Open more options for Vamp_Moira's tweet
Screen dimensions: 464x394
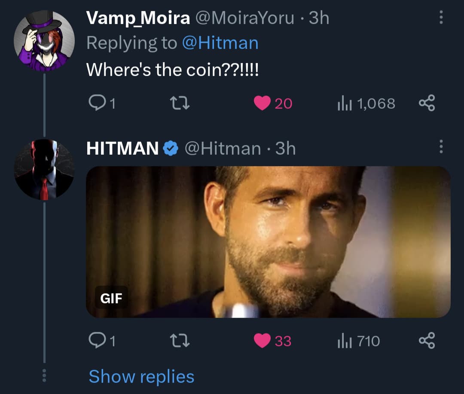(x=440, y=18)
